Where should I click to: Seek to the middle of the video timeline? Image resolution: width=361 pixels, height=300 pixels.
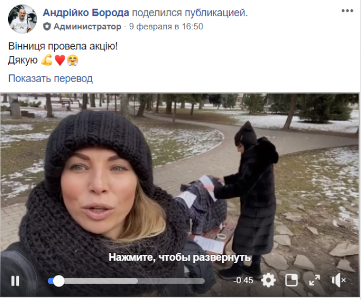[x=126, y=281]
